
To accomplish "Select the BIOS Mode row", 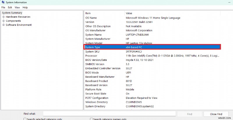I will tap(152, 73).
